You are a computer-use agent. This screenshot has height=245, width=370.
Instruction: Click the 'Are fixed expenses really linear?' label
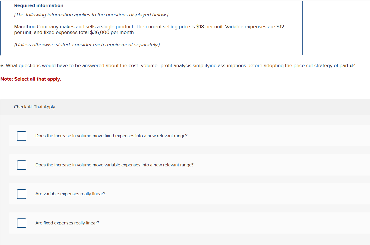pyautogui.click(x=67, y=223)
